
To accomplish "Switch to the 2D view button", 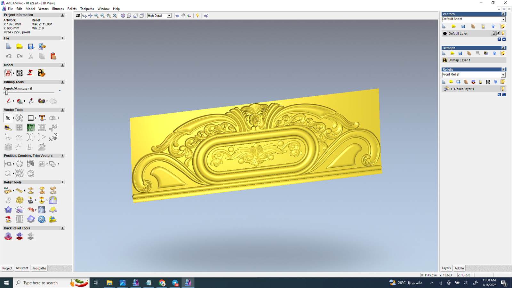I will click(x=78, y=16).
